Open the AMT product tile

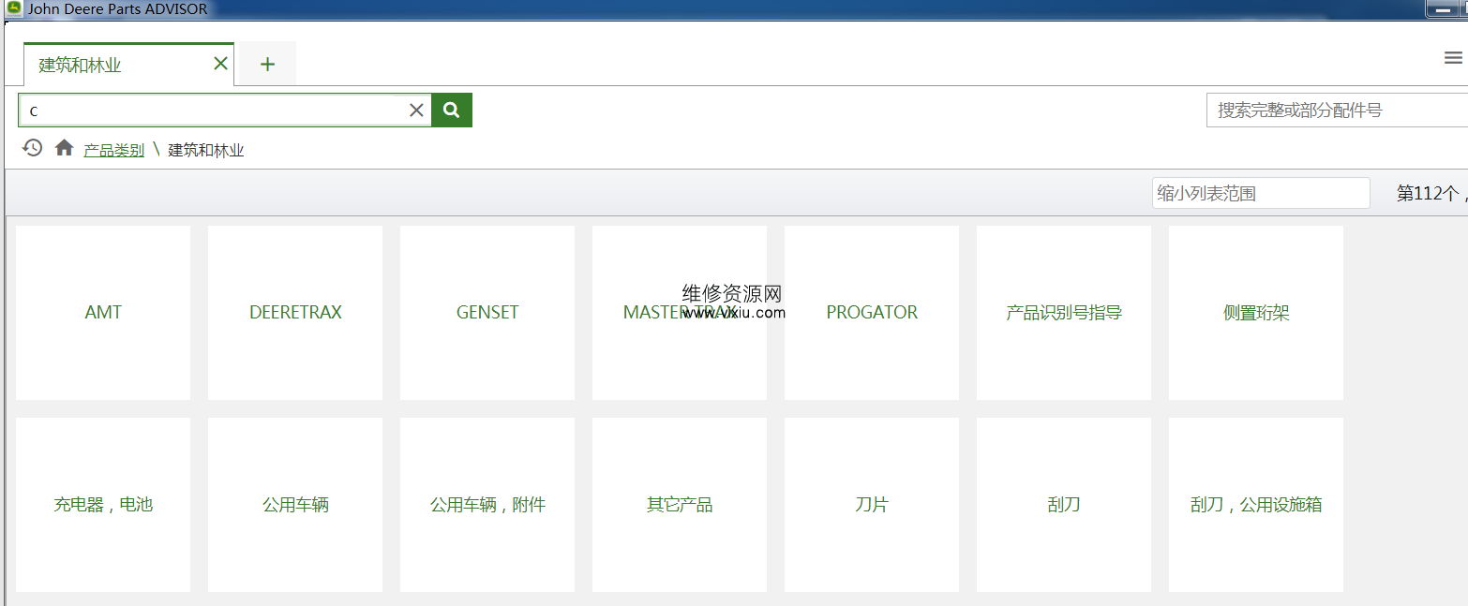[x=103, y=313]
